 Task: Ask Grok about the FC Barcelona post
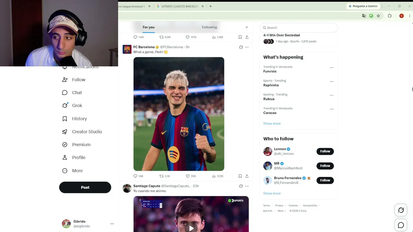pos(241,47)
